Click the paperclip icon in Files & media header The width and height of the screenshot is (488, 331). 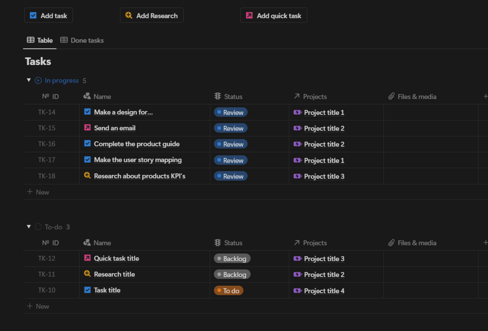(391, 96)
